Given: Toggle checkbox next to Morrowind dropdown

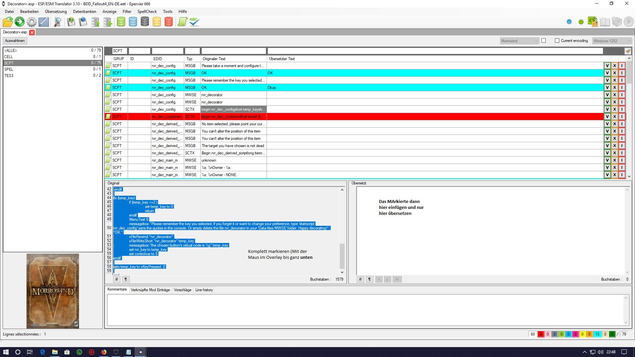Looking at the screenshot, I should tap(543, 41).
